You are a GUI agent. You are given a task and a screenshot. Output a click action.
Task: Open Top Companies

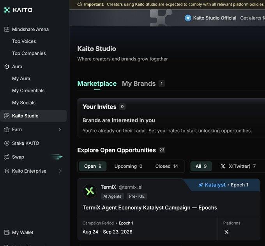(x=29, y=53)
